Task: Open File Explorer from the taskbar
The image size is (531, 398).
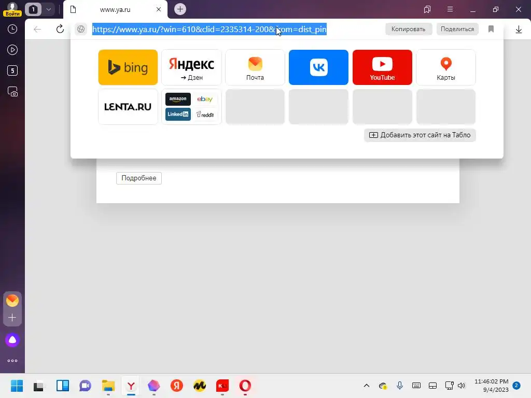Action: pyautogui.click(x=108, y=386)
